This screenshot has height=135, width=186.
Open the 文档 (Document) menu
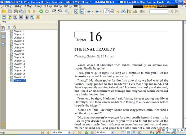coord(38,6)
